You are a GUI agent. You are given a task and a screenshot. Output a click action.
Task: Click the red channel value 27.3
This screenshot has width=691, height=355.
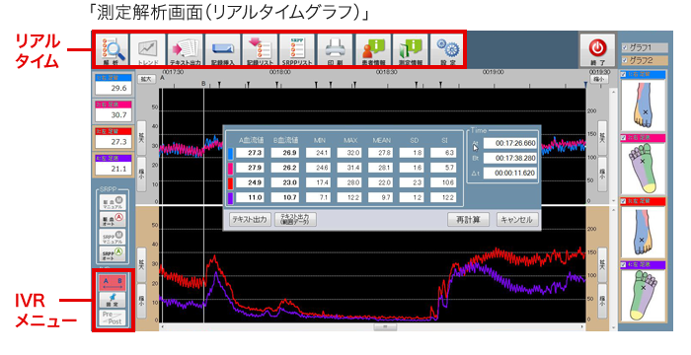pyautogui.click(x=113, y=142)
